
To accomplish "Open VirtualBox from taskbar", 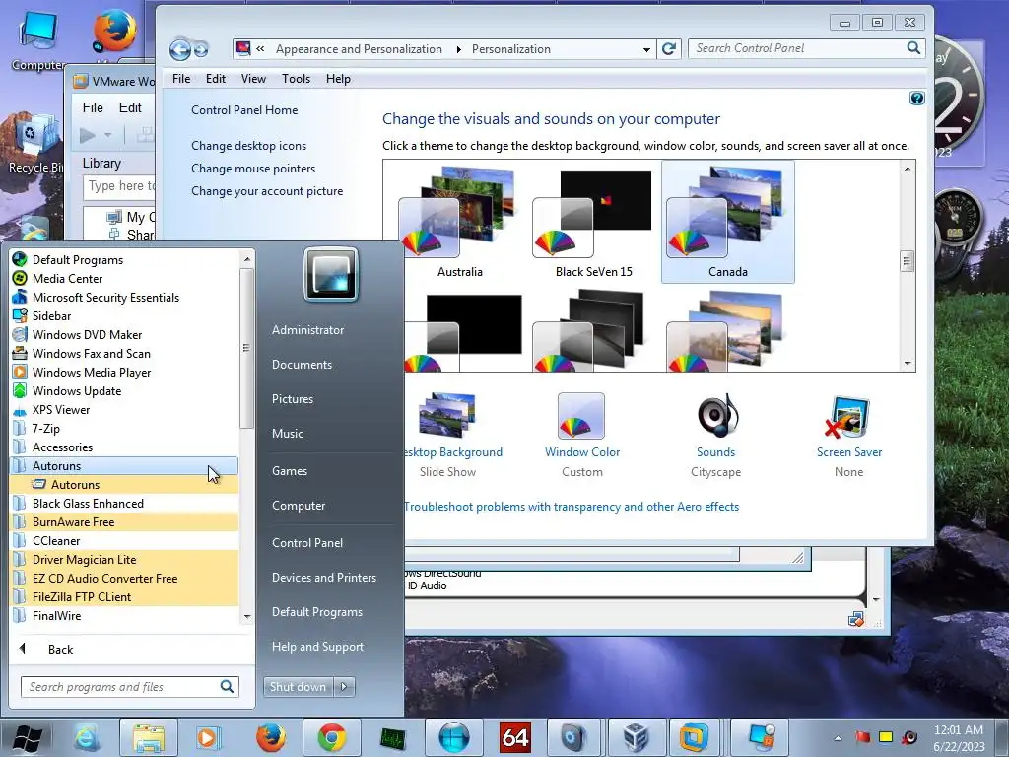I will pyautogui.click(x=635, y=737).
